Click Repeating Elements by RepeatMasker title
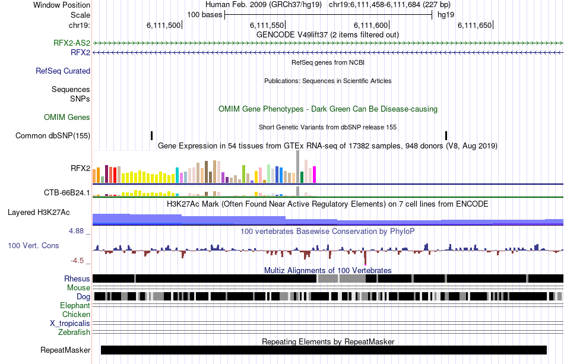Viewport: 564px width, 364px height. (x=328, y=341)
